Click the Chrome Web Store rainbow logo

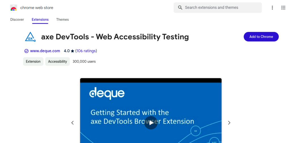click(x=13, y=8)
